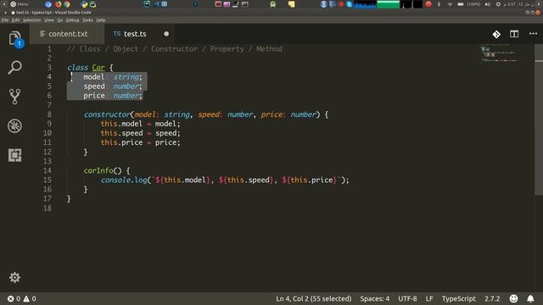Open notifications with the bell icon
Viewport: 543px width, 305px height.
pyautogui.click(x=530, y=298)
